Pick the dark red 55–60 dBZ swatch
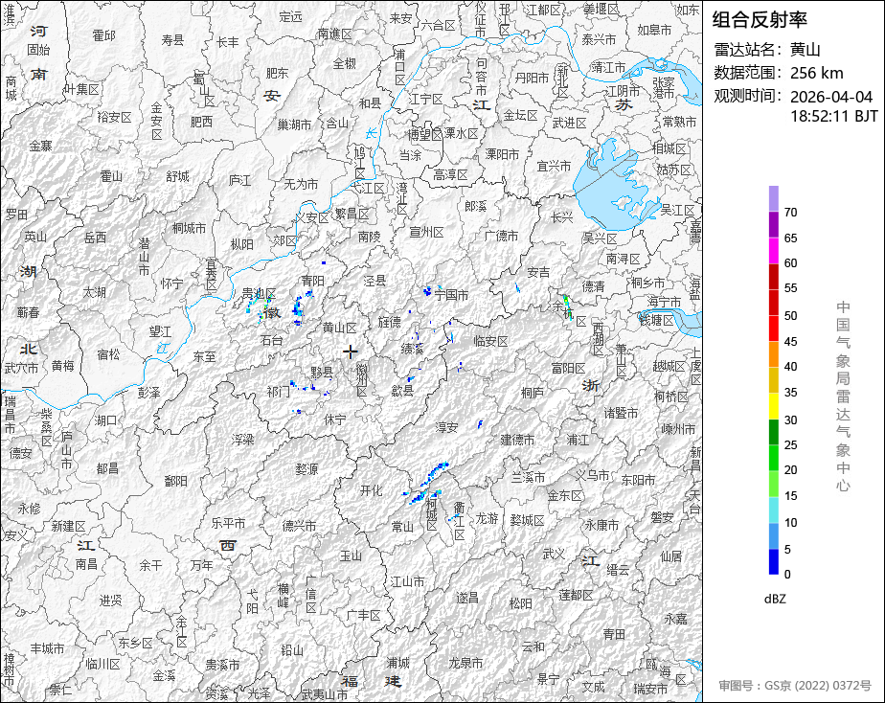 point(773,276)
